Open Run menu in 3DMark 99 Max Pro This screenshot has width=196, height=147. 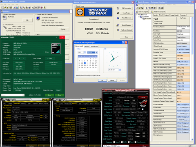pos(9,4)
